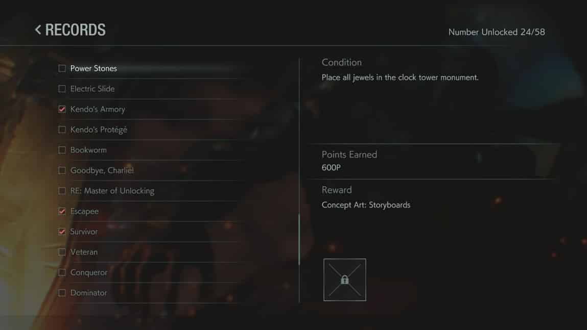Click the Dominator checkbox
Viewport: 587px width, 330px height.
point(62,293)
